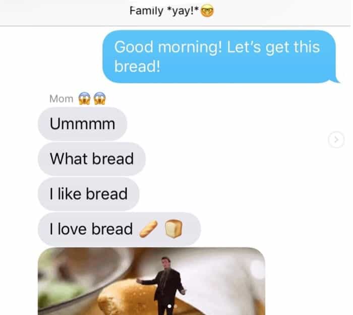Viewport: 353px width, 315px height.
Task: Tap the 'I like bread' message bubble
Action: point(88,194)
